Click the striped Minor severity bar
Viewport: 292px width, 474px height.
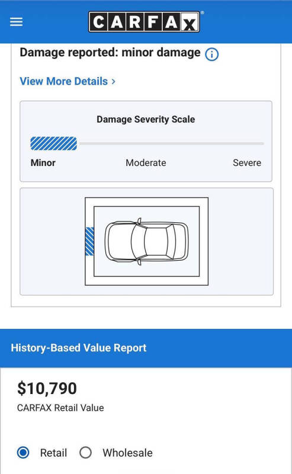pyautogui.click(x=53, y=143)
